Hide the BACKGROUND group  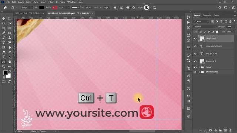coord(195,72)
